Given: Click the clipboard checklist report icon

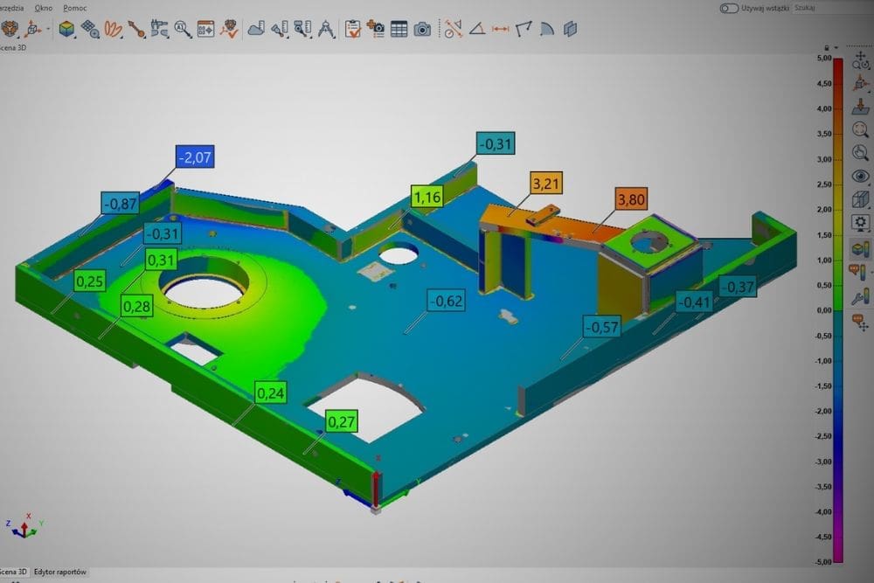Looking at the screenshot, I should tap(353, 29).
